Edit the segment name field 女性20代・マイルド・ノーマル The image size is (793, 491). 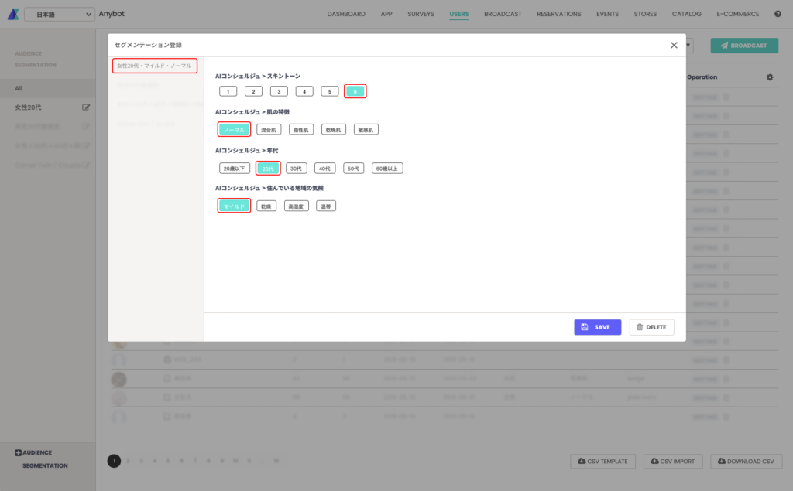(x=155, y=66)
